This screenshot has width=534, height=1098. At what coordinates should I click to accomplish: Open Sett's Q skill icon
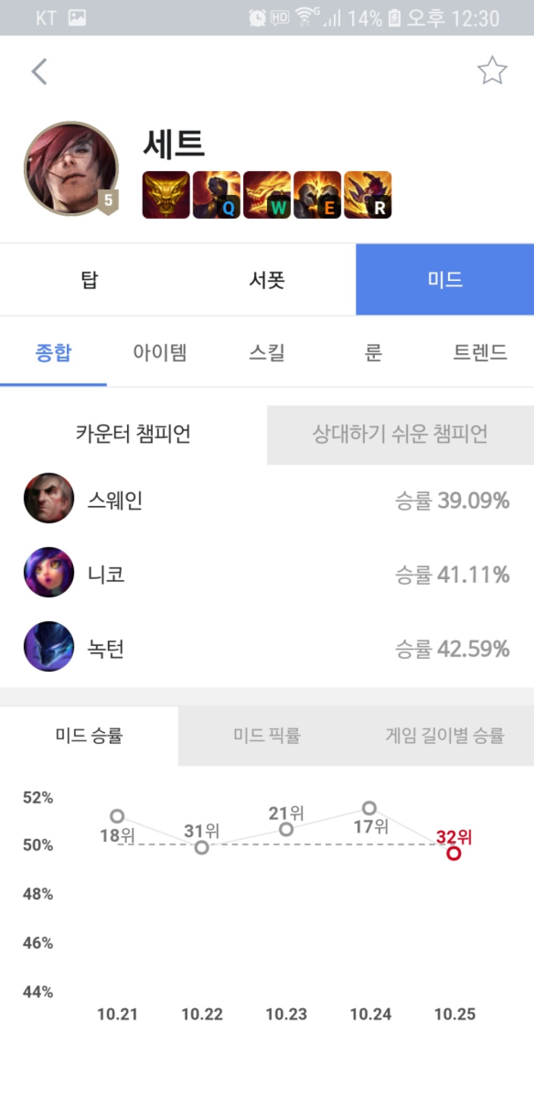(216, 195)
